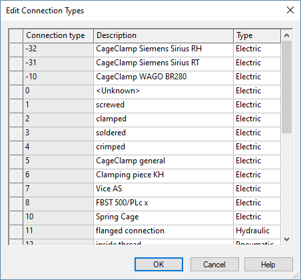The image size is (301, 280).
Task: Select connection type 10 cell
Action: [59, 218]
